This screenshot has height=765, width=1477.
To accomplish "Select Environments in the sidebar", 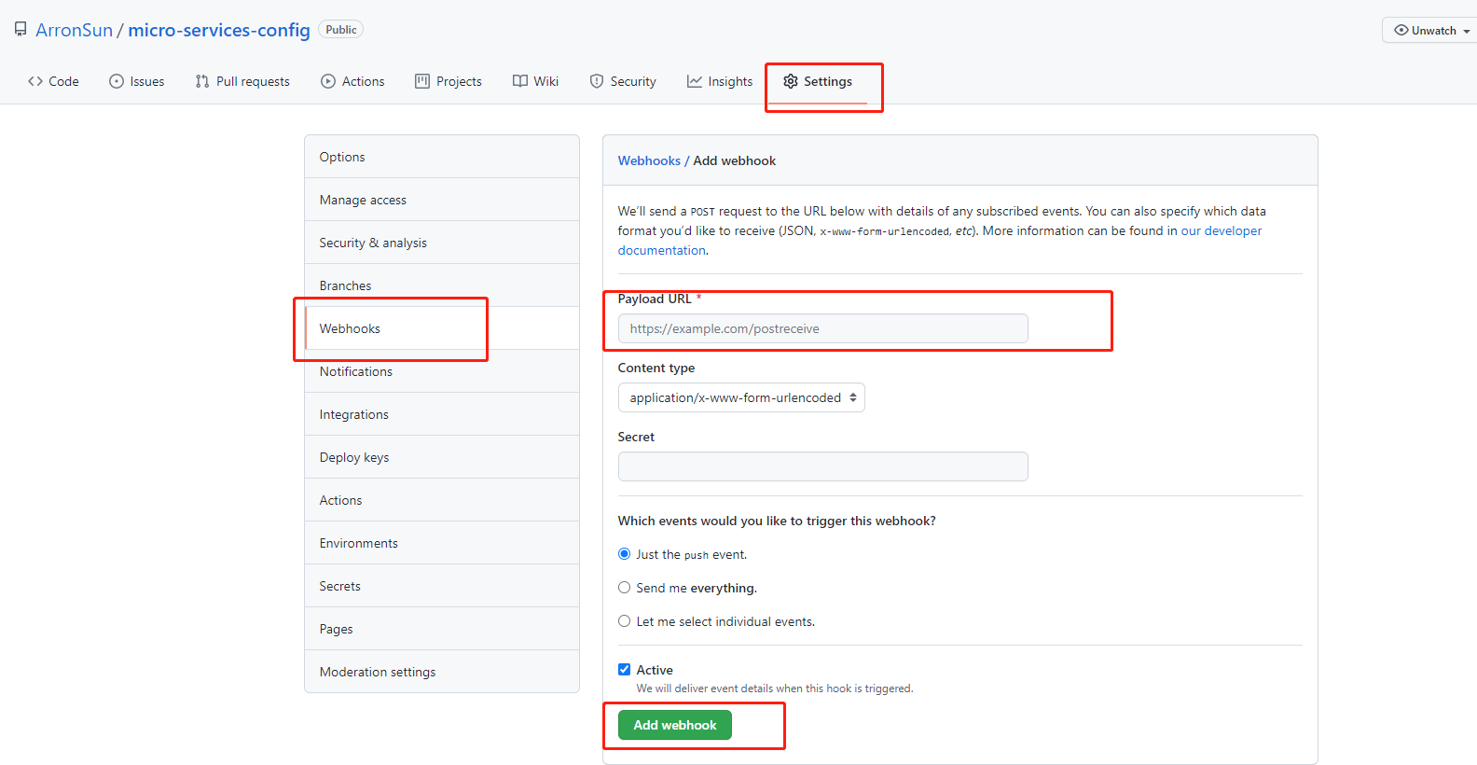I will coord(442,543).
